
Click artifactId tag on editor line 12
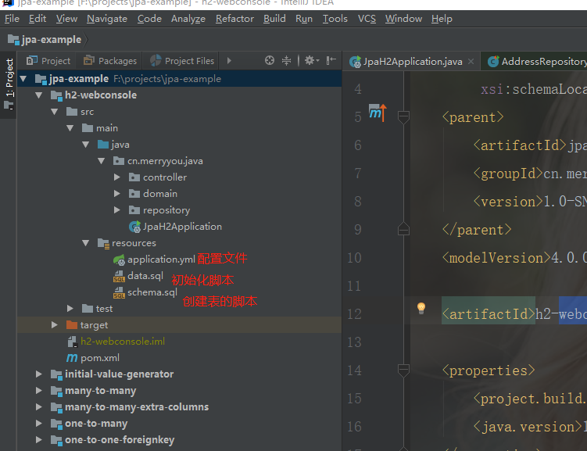(489, 314)
